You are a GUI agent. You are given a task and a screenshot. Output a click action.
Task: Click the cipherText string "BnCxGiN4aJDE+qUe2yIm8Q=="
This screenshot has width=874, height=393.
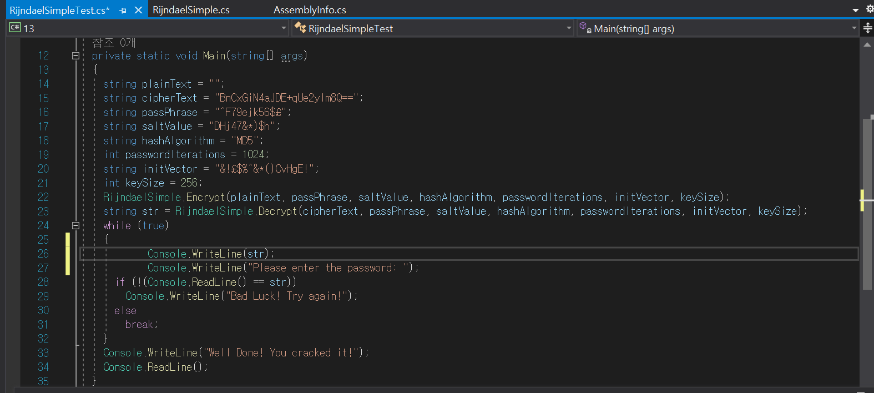(286, 98)
